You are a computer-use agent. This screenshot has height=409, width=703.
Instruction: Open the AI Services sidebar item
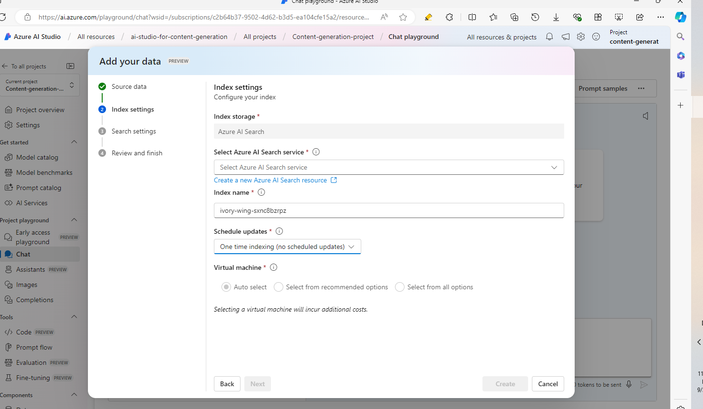[31, 203]
